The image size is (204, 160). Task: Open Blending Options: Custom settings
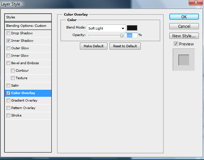click(x=28, y=26)
